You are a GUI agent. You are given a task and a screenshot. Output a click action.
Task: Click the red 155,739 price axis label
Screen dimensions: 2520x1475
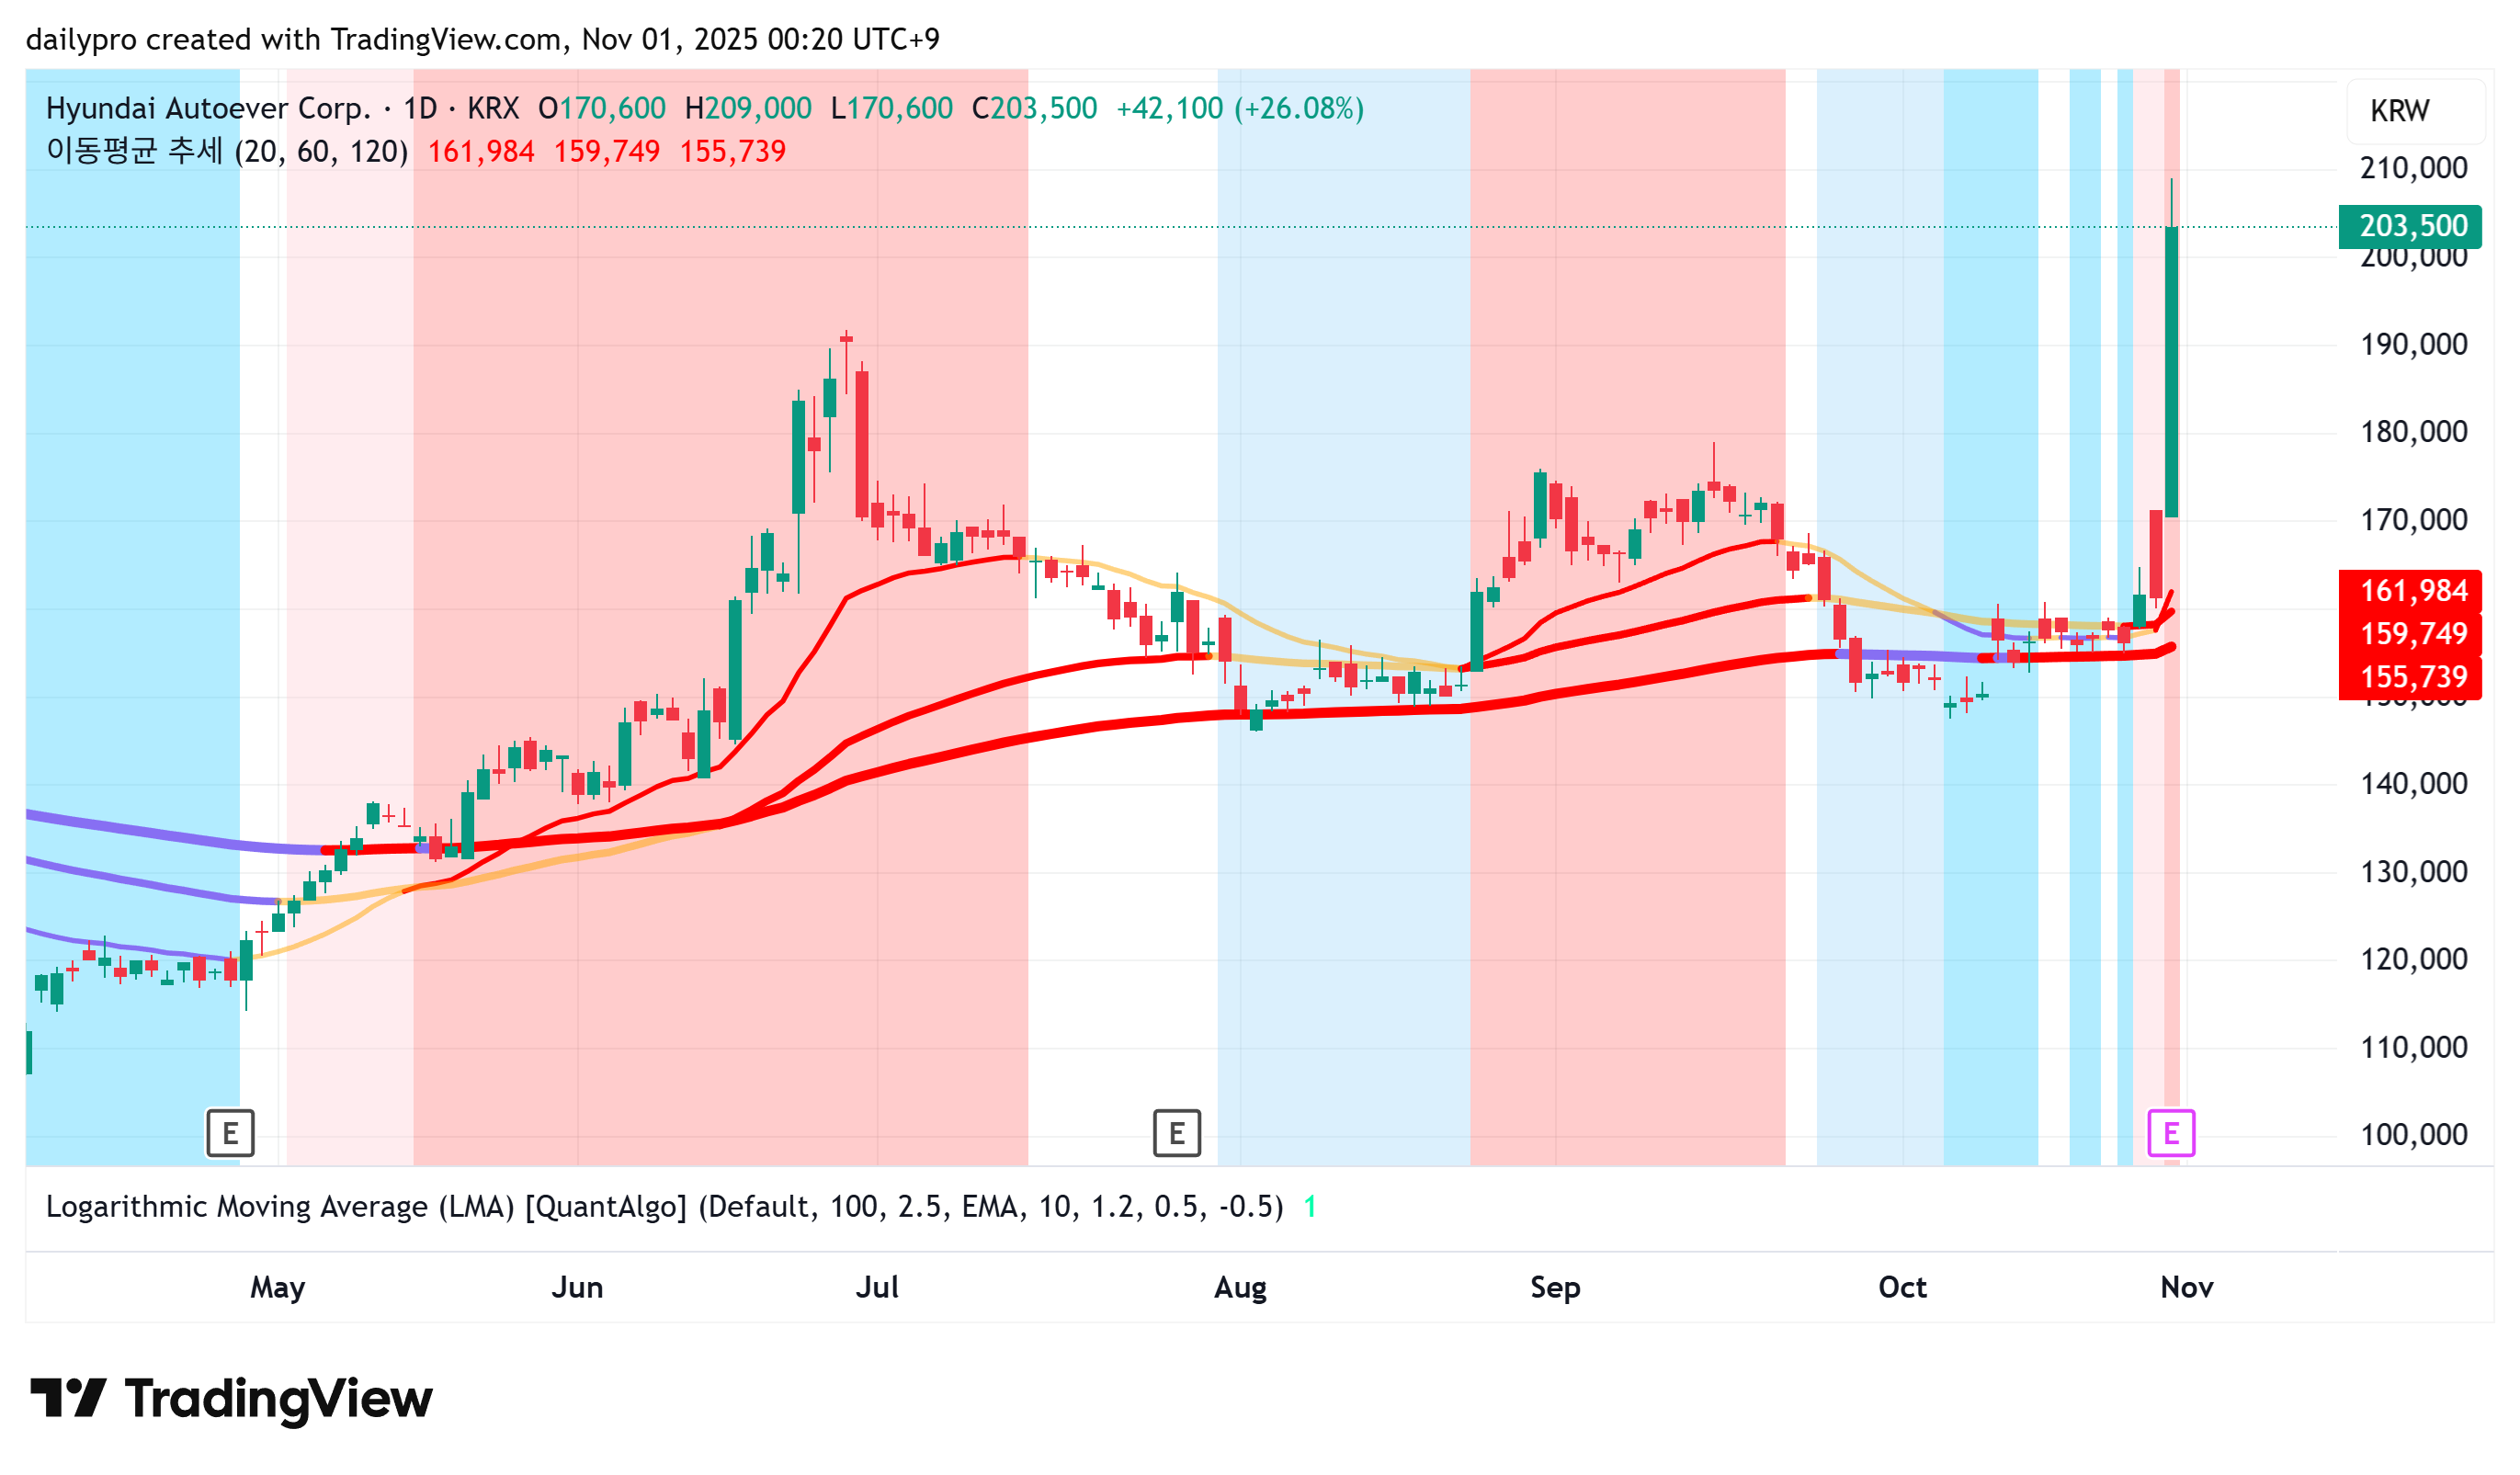coord(2409,677)
